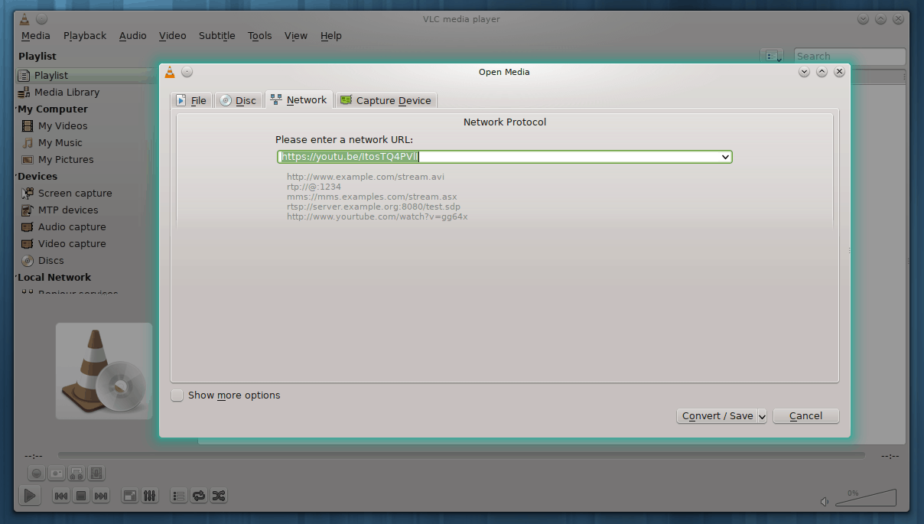924x524 pixels.
Task: Open the playlist view mode dropdown
Action: [x=772, y=56]
